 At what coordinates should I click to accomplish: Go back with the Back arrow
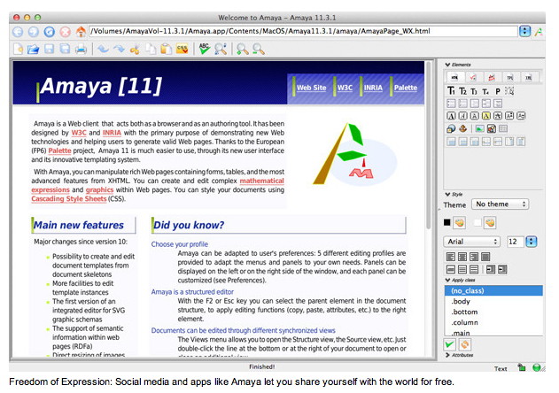click(x=18, y=32)
